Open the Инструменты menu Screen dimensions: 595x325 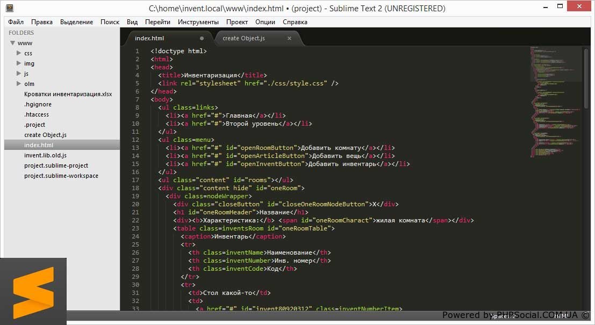198,22
